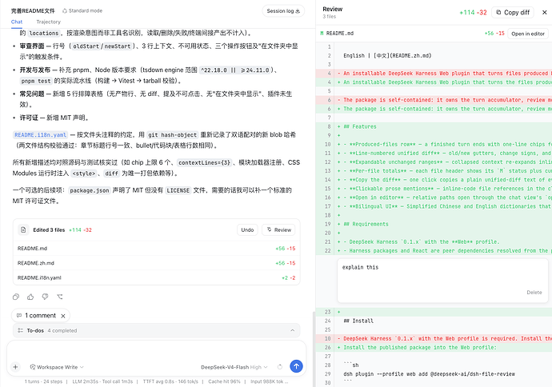This screenshot has height=387, width=552.
Task: Open README.zh.md in the edited files list
Action: 156,263
